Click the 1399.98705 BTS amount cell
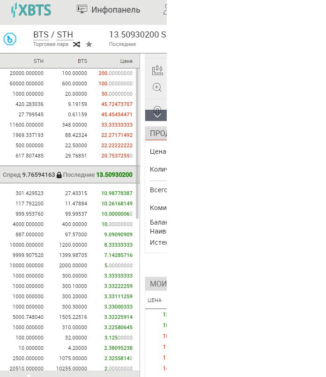The height and width of the screenshot is (377, 326). click(x=73, y=256)
